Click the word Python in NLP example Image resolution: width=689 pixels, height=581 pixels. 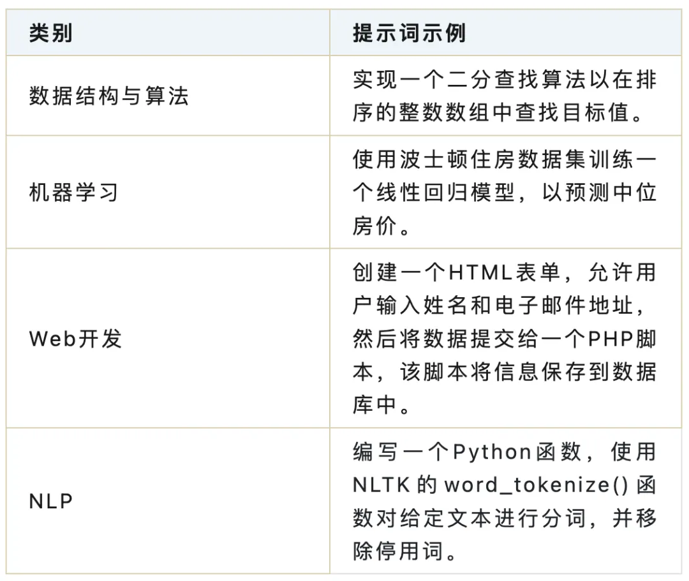(x=492, y=452)
